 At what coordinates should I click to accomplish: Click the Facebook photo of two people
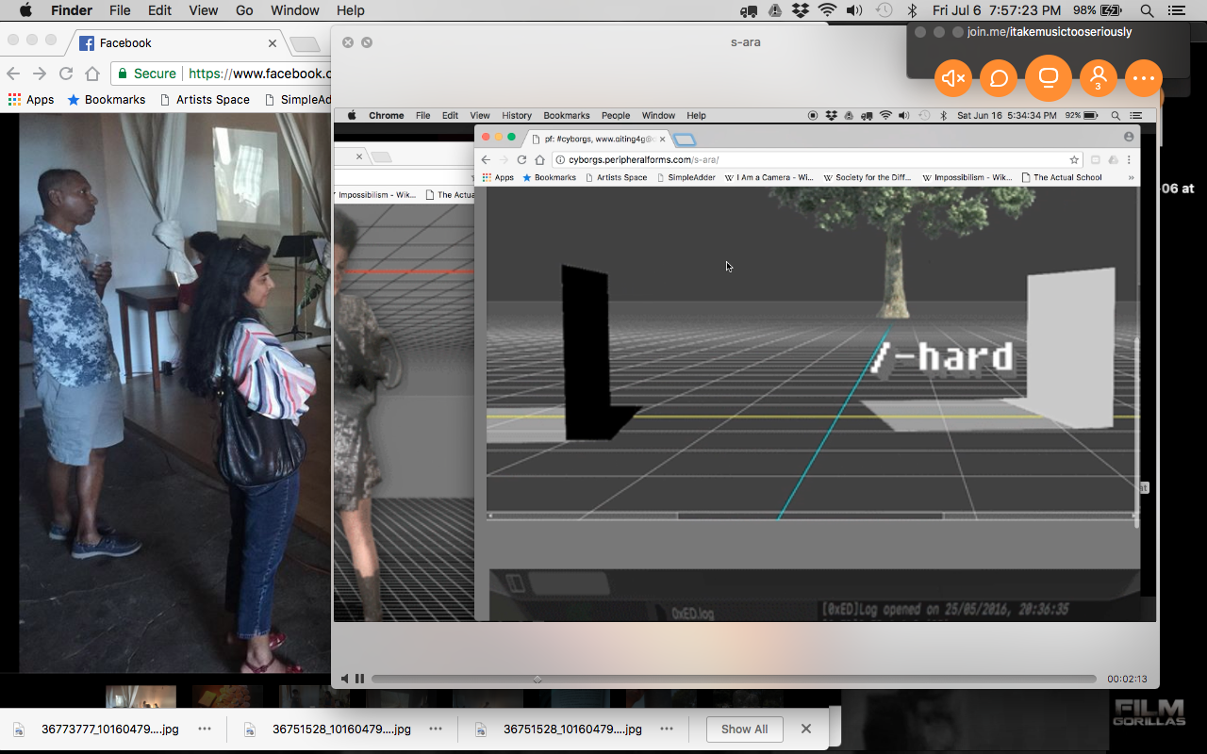[x=175, y=392]
